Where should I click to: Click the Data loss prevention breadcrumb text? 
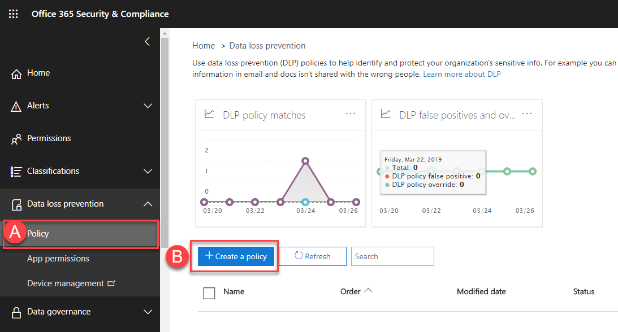267,46
